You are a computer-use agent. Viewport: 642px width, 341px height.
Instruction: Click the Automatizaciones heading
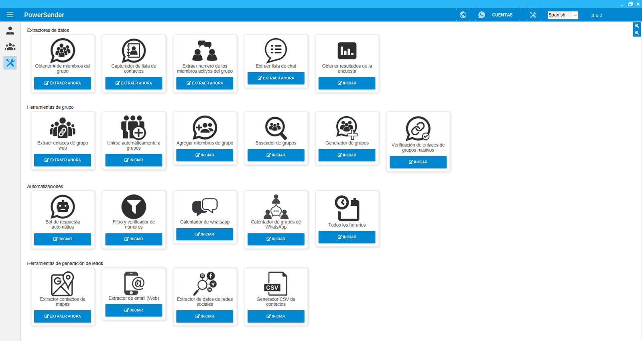click(45, 187)
